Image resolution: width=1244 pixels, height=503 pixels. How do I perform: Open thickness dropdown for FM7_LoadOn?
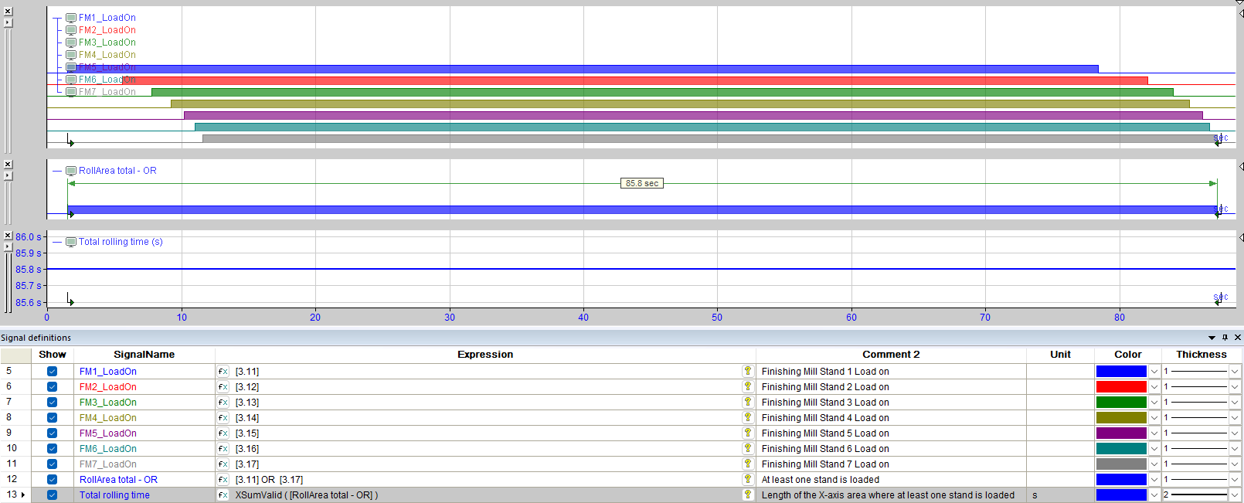[1235, 464]
